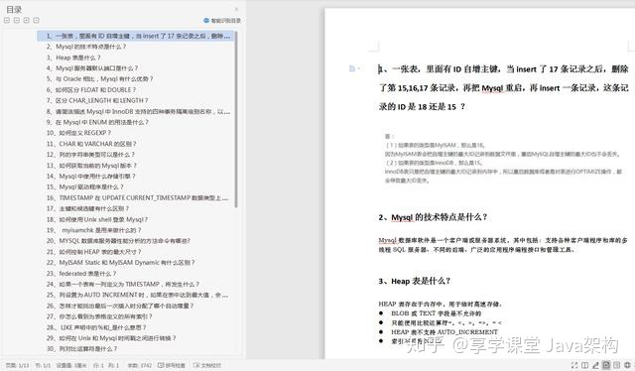Click the page number indicator in status bar
This screenshot has height=371, width=635.
click(x=18, y=365)
